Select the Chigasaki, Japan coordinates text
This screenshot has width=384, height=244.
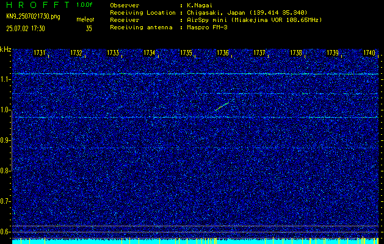point(247,13)
